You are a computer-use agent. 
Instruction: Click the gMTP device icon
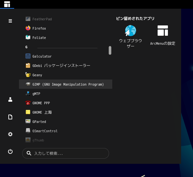click(x=28, y=94)
